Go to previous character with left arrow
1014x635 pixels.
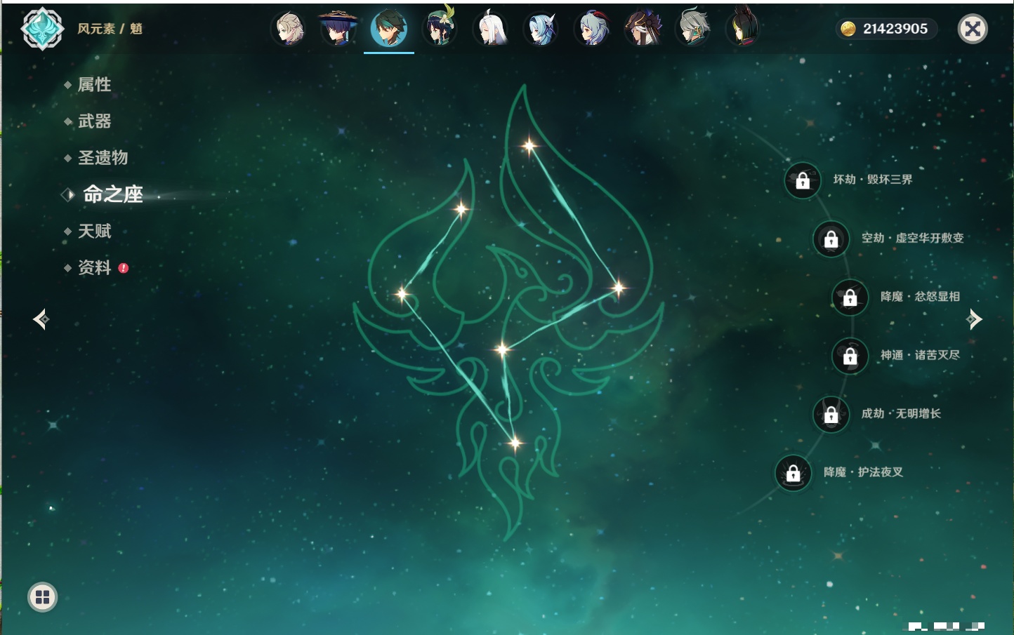tap(41, 319)
